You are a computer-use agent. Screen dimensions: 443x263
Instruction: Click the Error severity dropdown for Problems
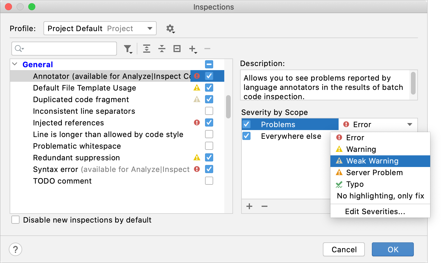[378, 125]
